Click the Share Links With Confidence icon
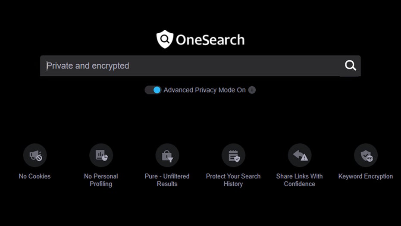 click(x=300, y=155)
